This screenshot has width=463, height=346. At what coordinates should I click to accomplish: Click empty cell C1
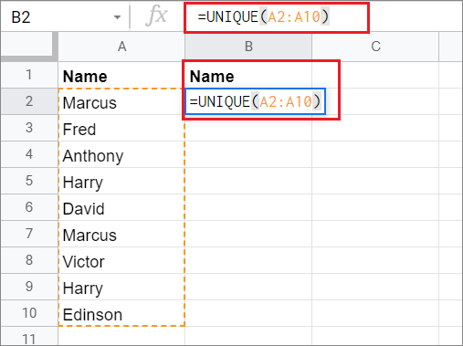(375, 75)
